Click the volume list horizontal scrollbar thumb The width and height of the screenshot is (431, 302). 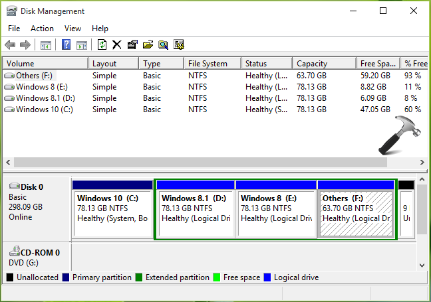pyautogui.click(x=200, y=162)
